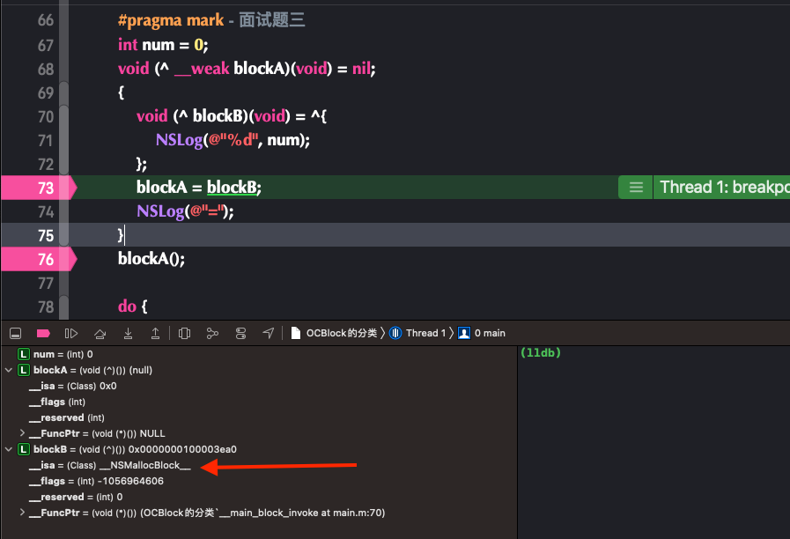Hide the debug area panel
This screenshot has width=790, height=539.
point(16,334)
